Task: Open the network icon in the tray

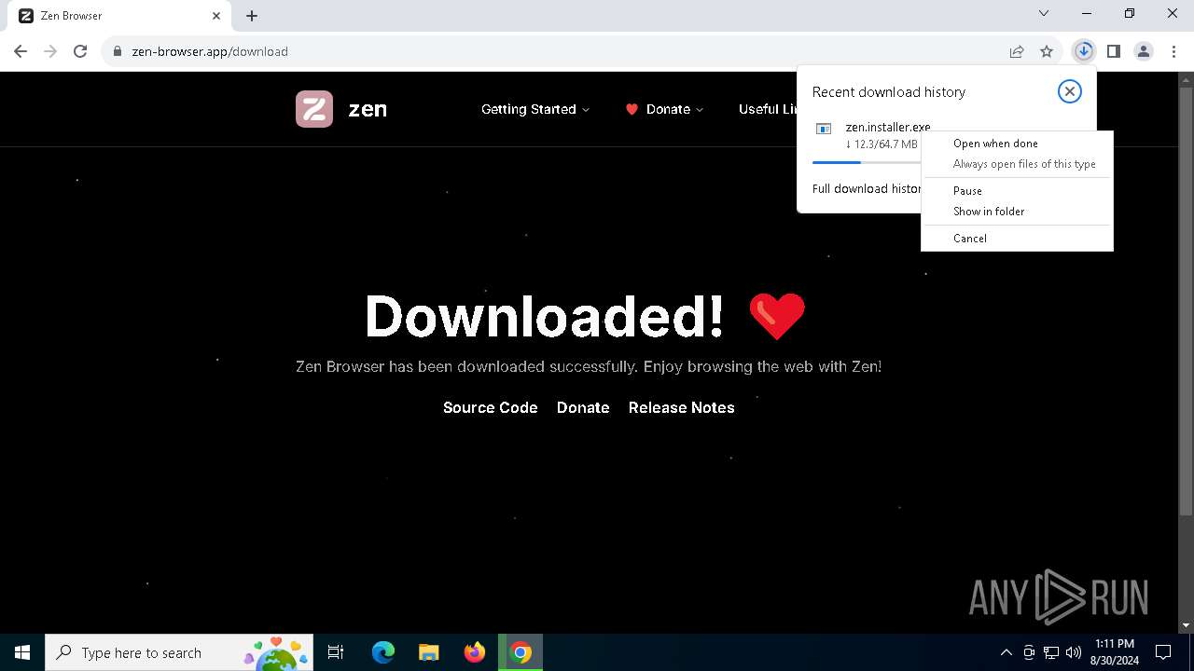Action: coord(1051,652)
